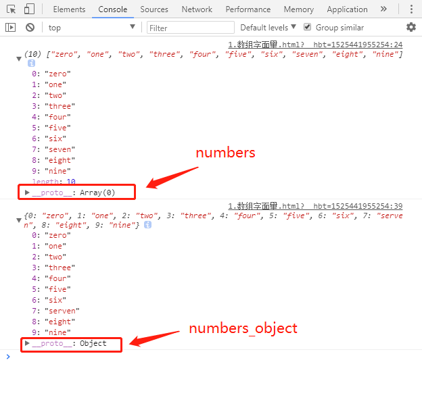Open the Performance tab
The height and width of the screenshot is (406, 422).
[x=248, y=9]
